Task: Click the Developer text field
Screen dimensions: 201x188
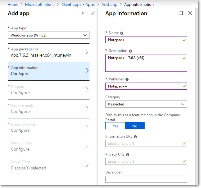Action: (x=146, y=179)
